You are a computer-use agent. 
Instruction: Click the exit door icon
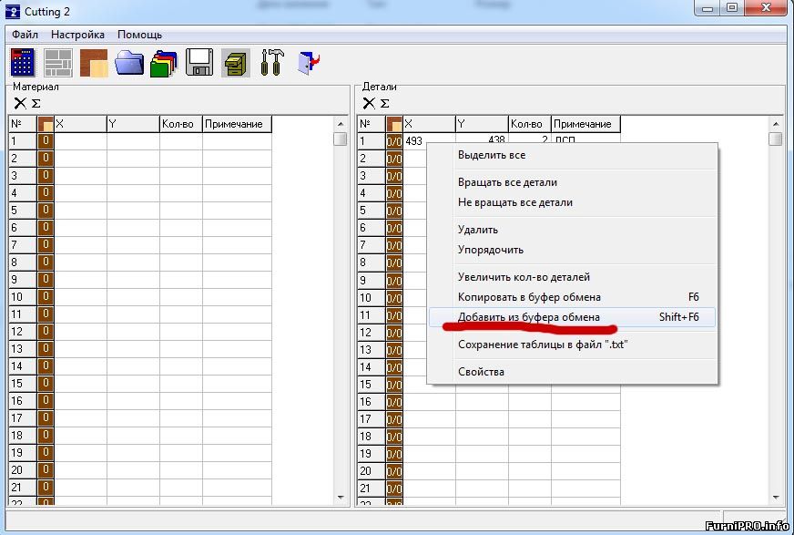(x=308, y=63)
